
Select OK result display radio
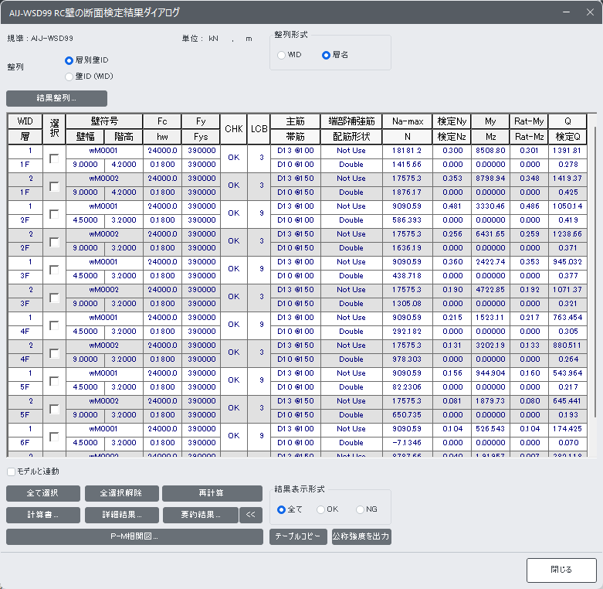pos(320,509)
